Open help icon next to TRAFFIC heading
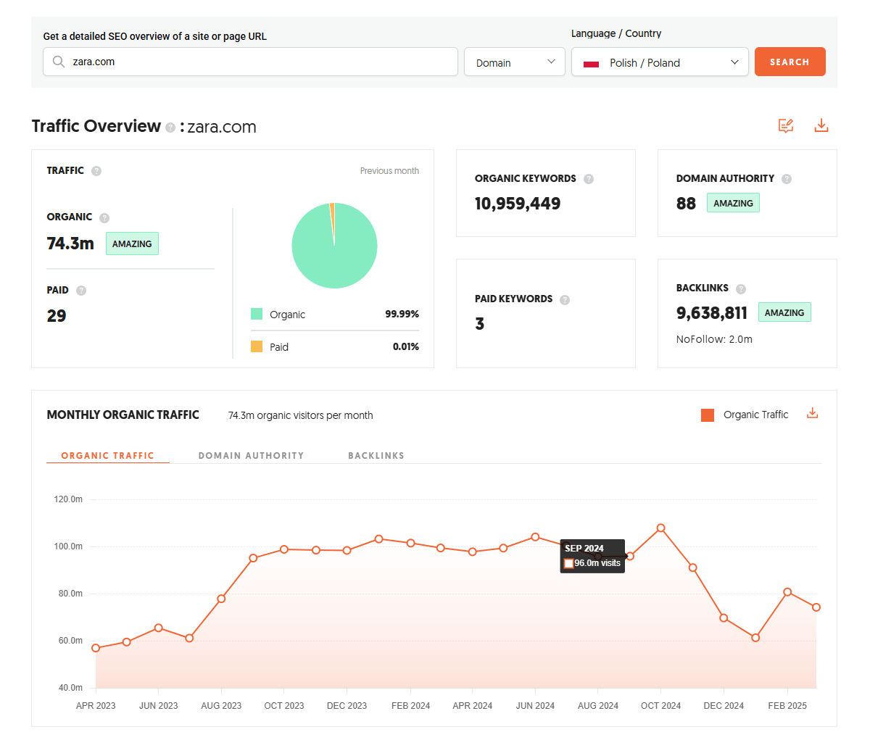This screenshot has width=870, height=732. (96, 171)
